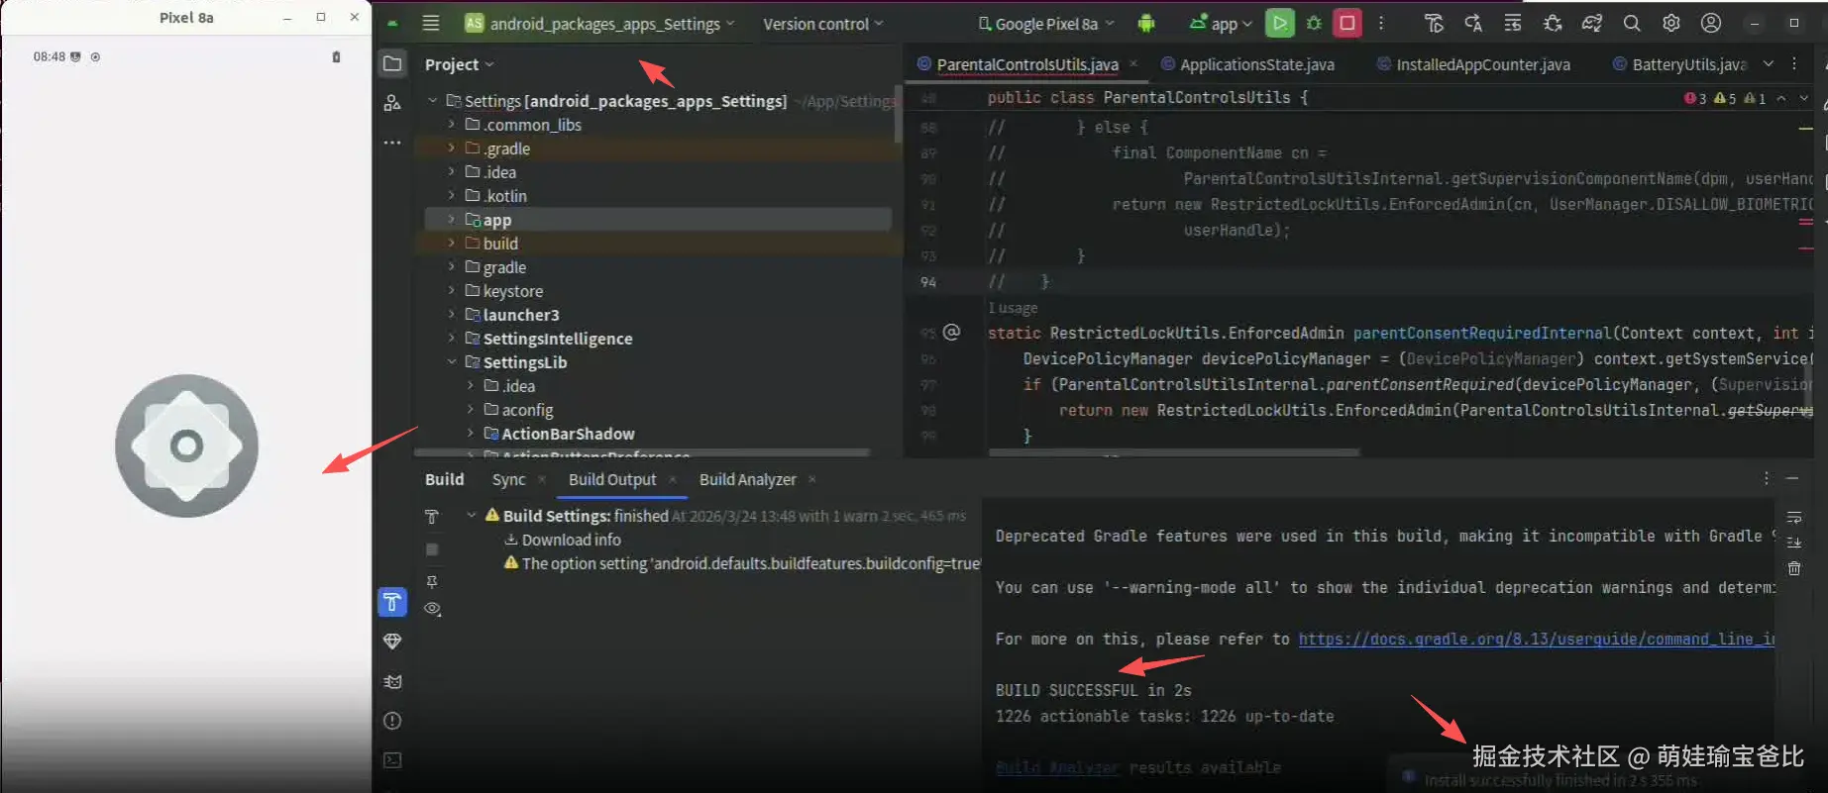Open the app run configuration dropdown

(1221, 24)
